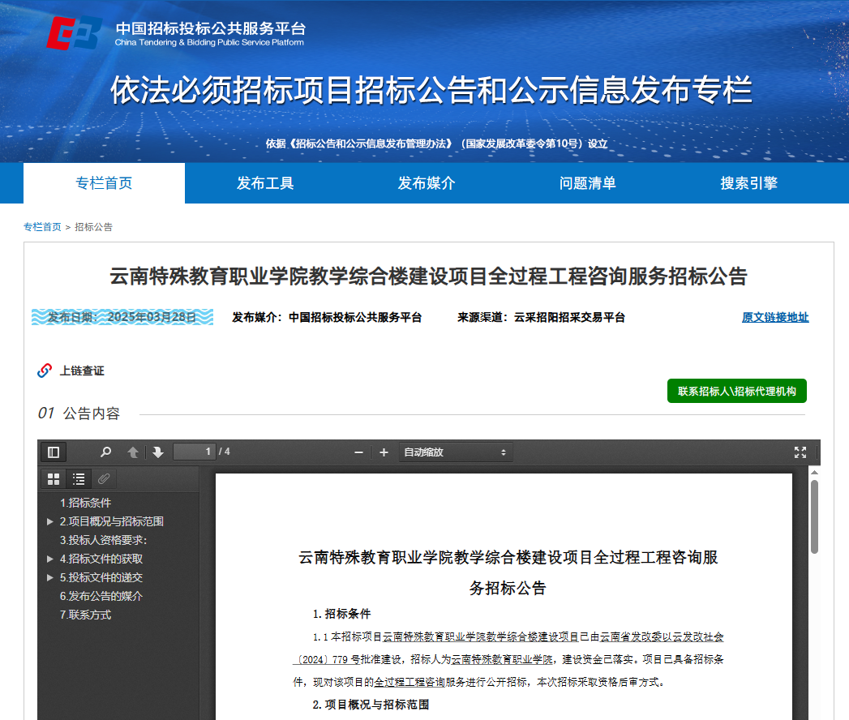The height and width of the screenshot is (720, 849).
Task: Switch to the 搜索引擎 navigation tab
Action: 748,183
